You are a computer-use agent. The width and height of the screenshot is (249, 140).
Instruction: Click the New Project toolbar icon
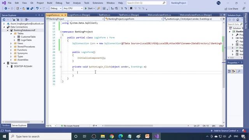point(18,9)
